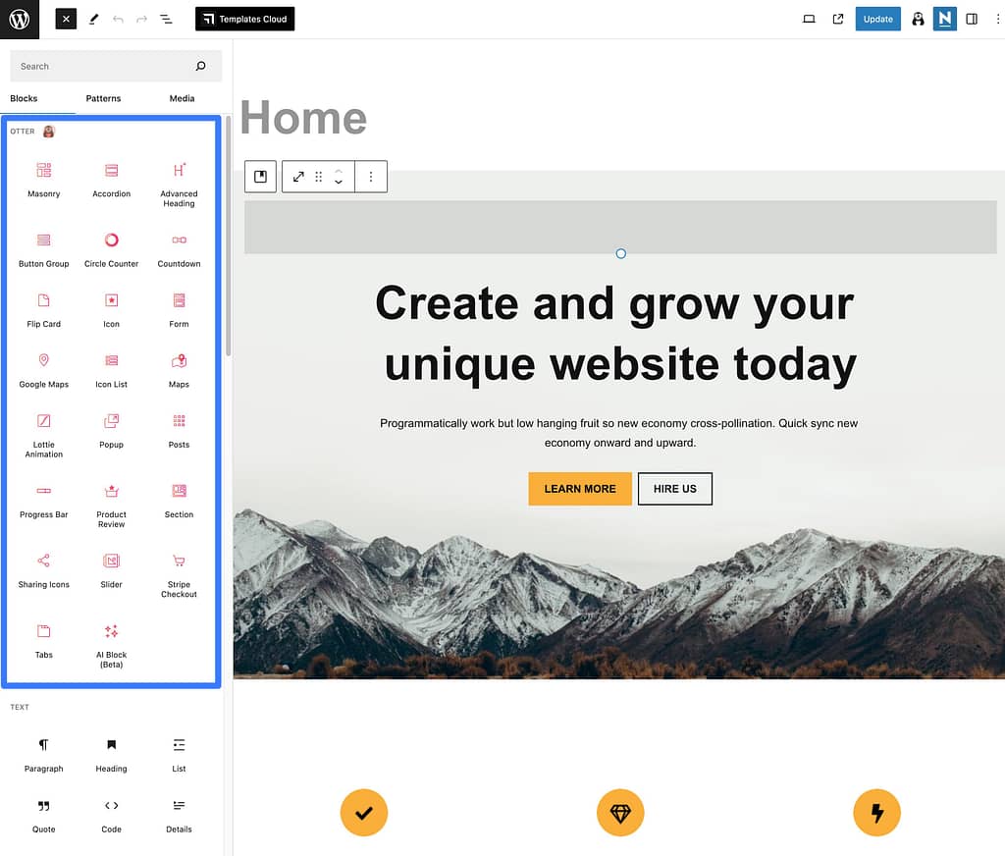
Task: Insert the Tabs block
Action: (43, 641)
